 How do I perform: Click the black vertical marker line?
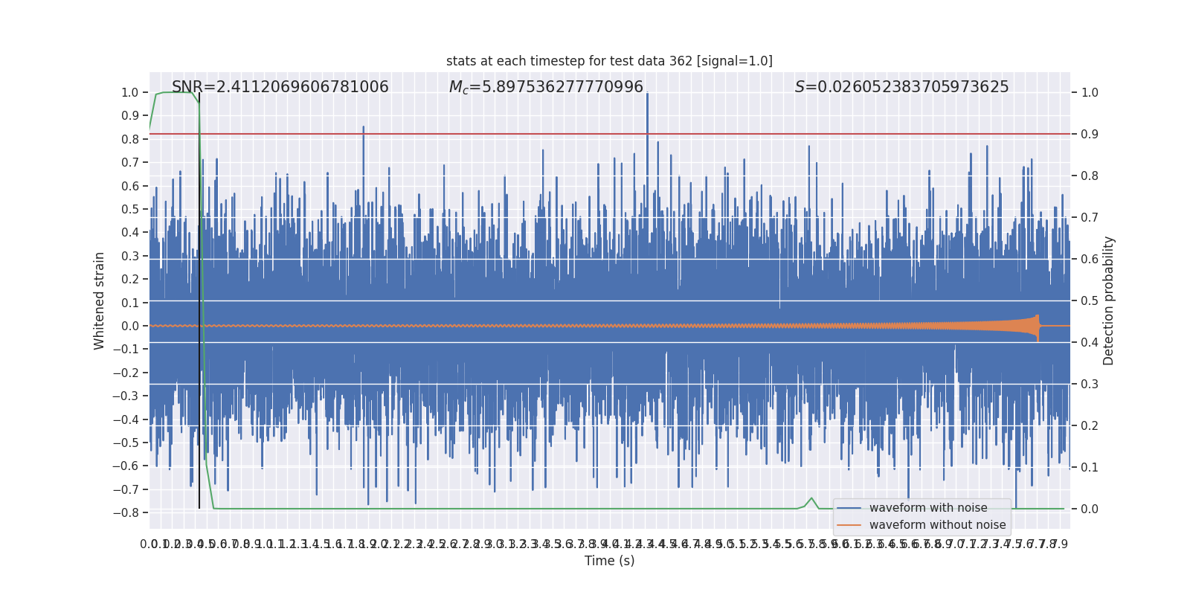coord(199,300)
